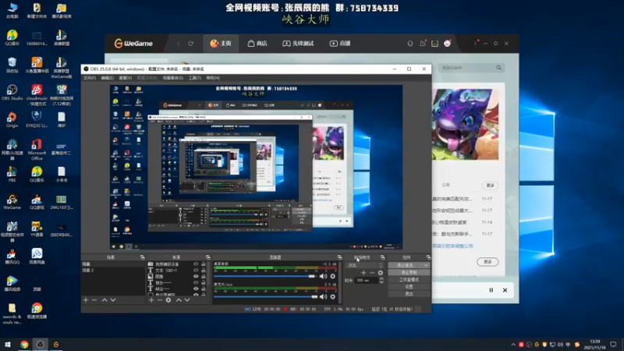Increase transition duration stepper

click(381, 278)
